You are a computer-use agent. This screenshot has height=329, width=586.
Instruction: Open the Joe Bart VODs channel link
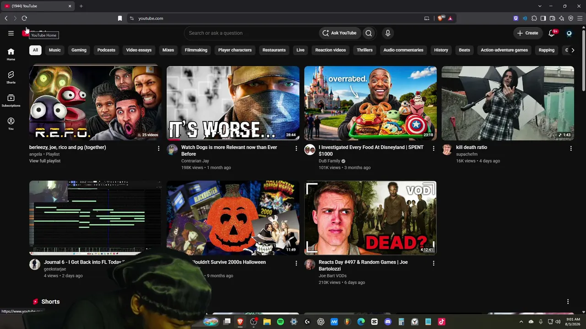click(x=332, y=276)
